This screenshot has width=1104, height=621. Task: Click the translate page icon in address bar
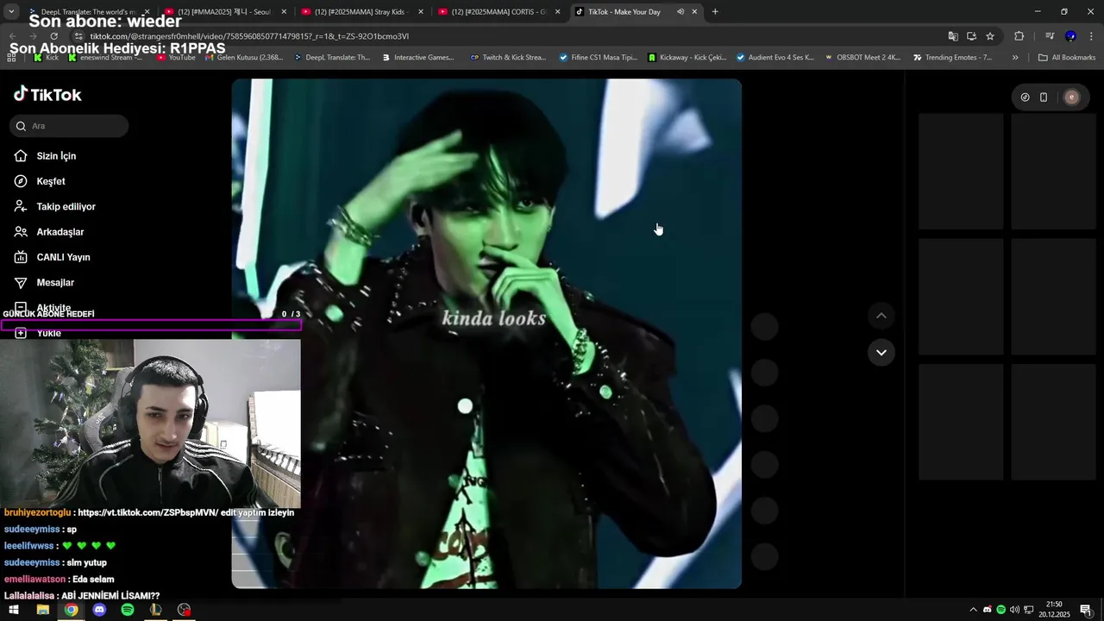coord(952,36)
